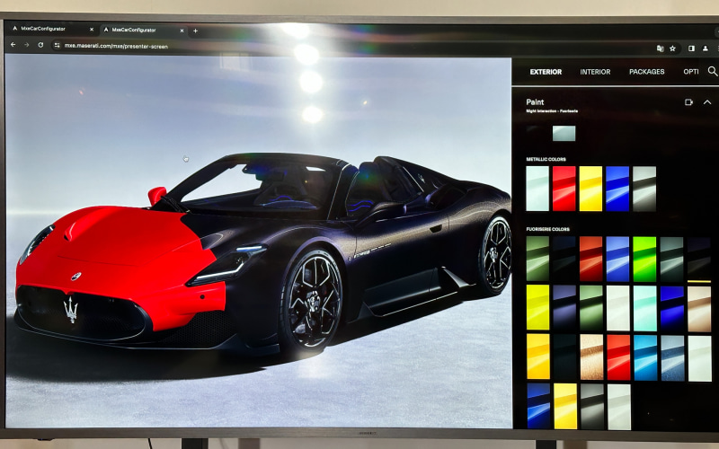Open the browser profile avatar icon
The height and width of the screenshot is (449, 719).
coord(706,48)
